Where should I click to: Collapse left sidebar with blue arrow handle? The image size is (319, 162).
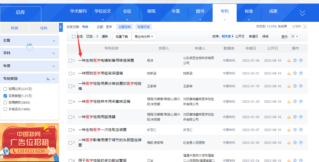click(61, 27)
